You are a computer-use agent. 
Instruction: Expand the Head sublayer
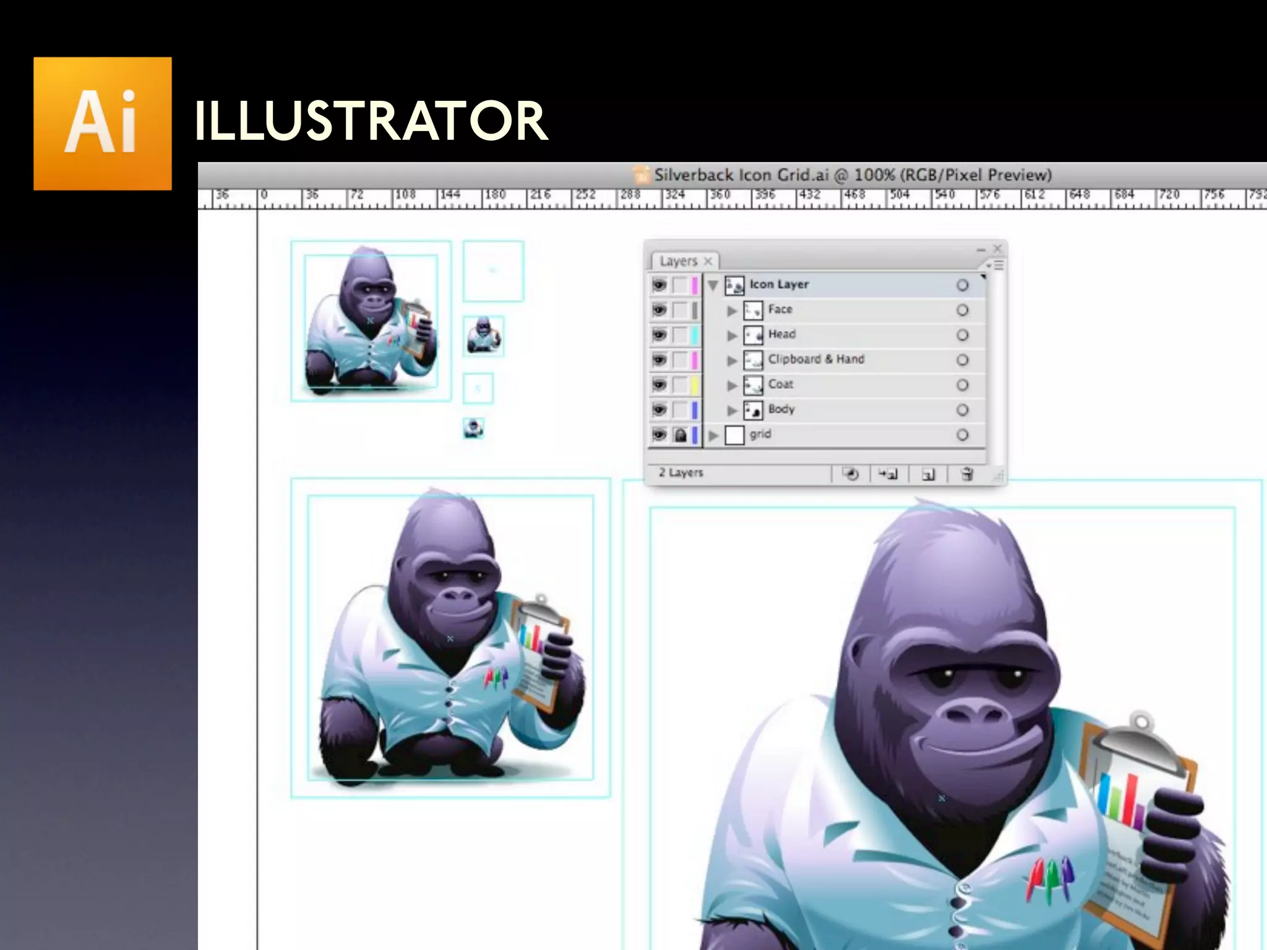[732, 336]
